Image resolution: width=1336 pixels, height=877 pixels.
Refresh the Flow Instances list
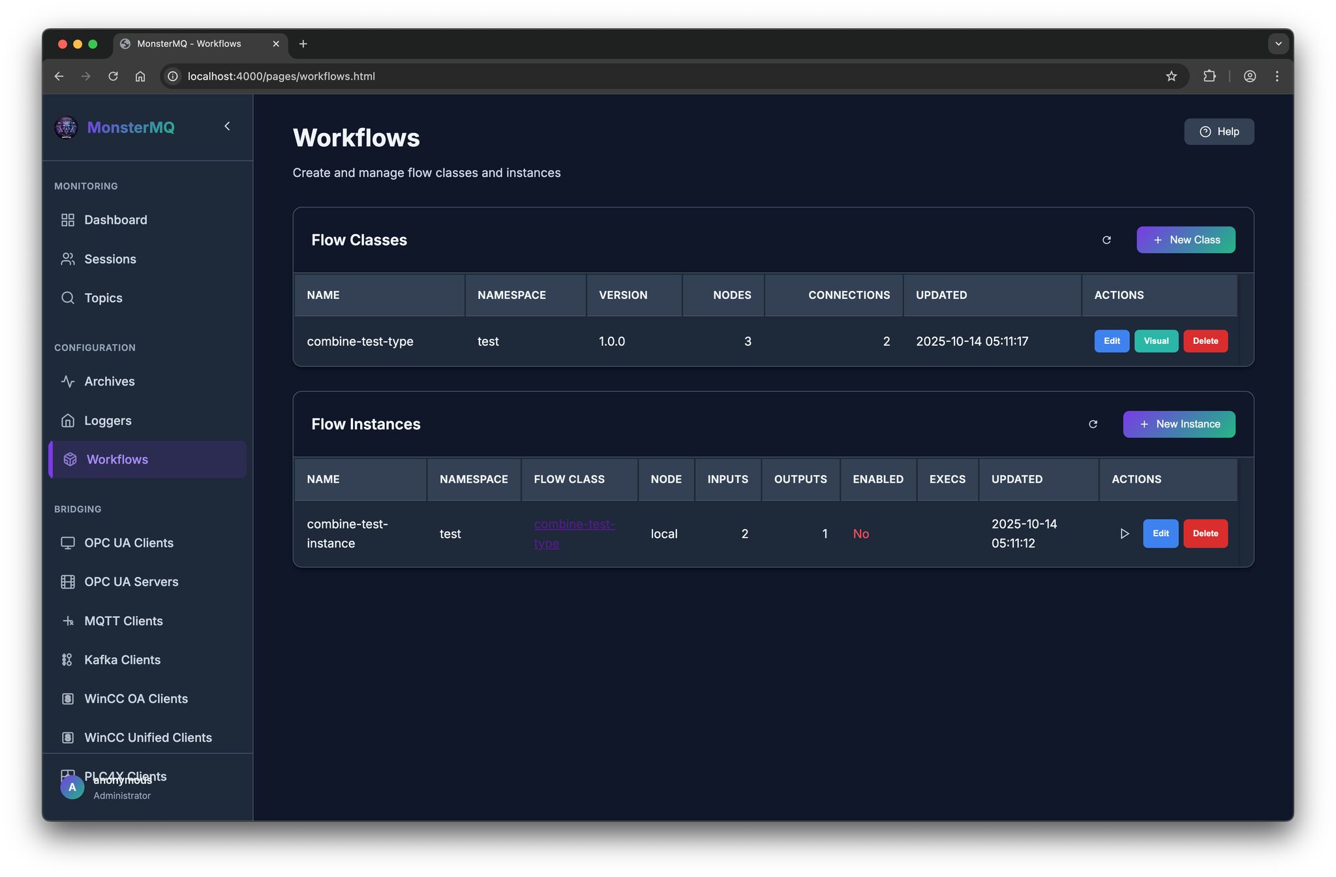pos(1093,424)
